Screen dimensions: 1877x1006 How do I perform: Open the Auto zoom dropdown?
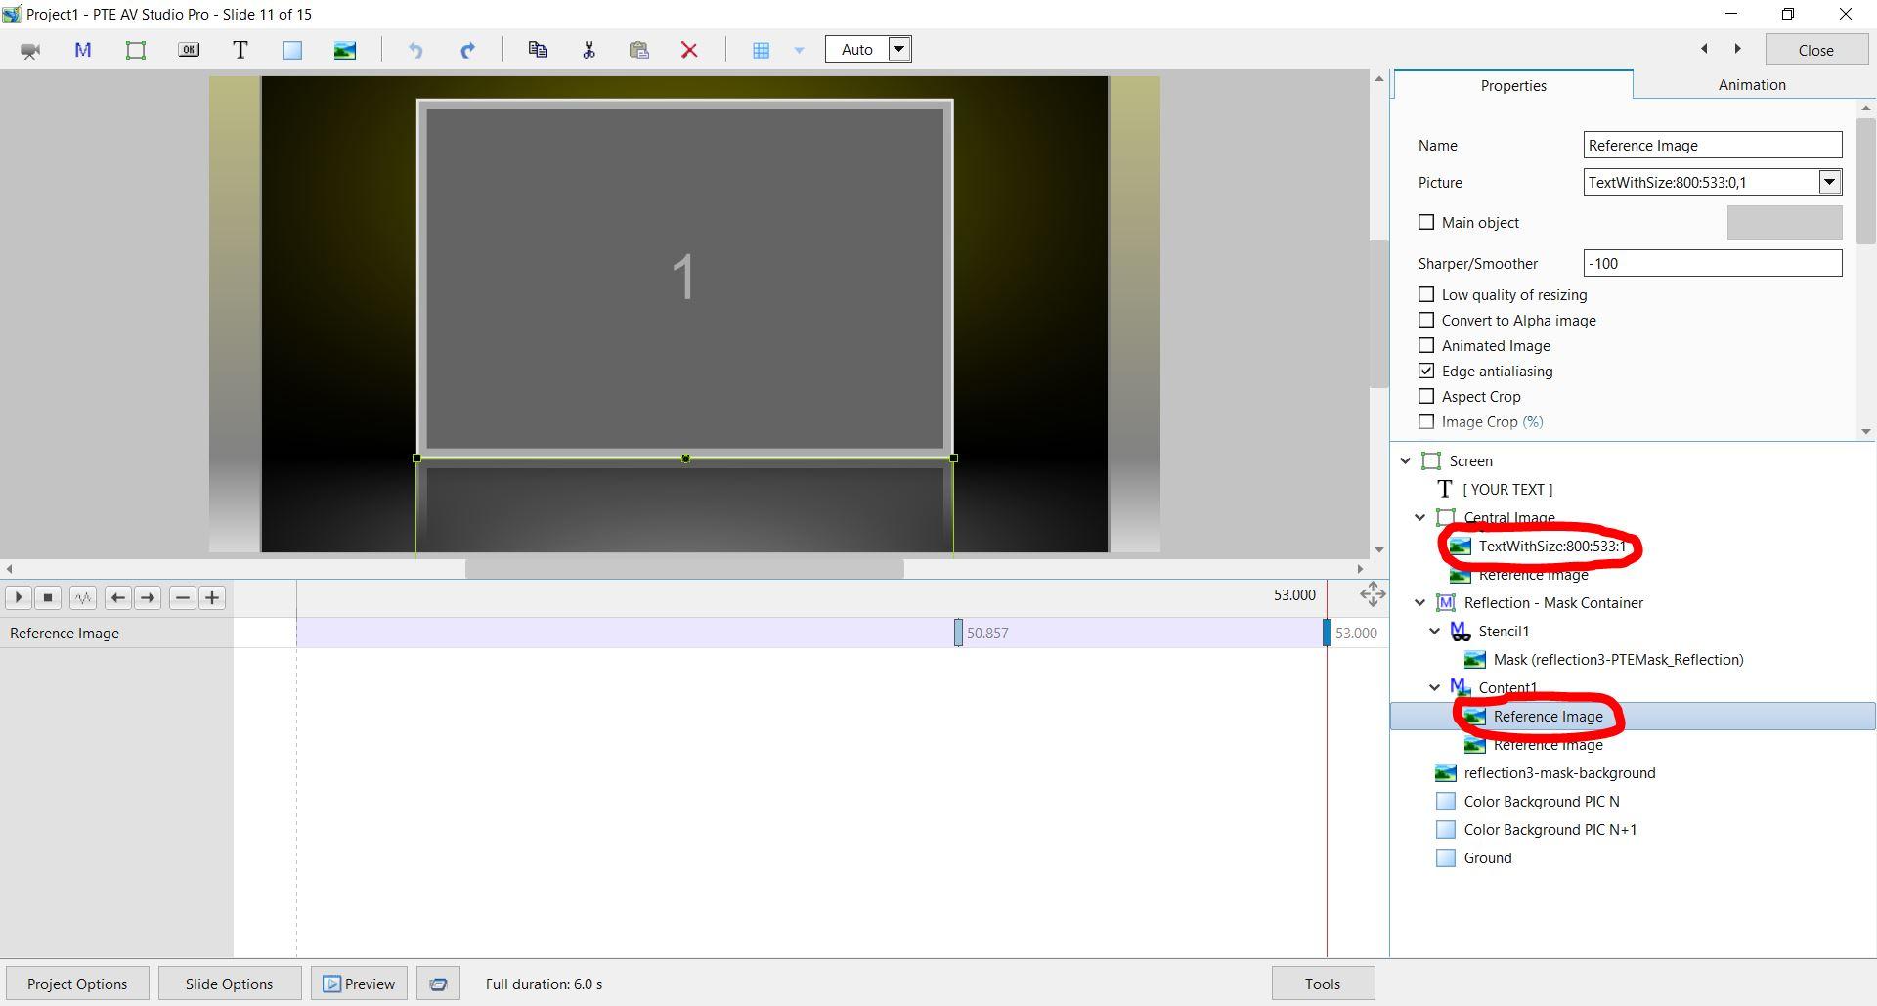[x=898, y=49]
